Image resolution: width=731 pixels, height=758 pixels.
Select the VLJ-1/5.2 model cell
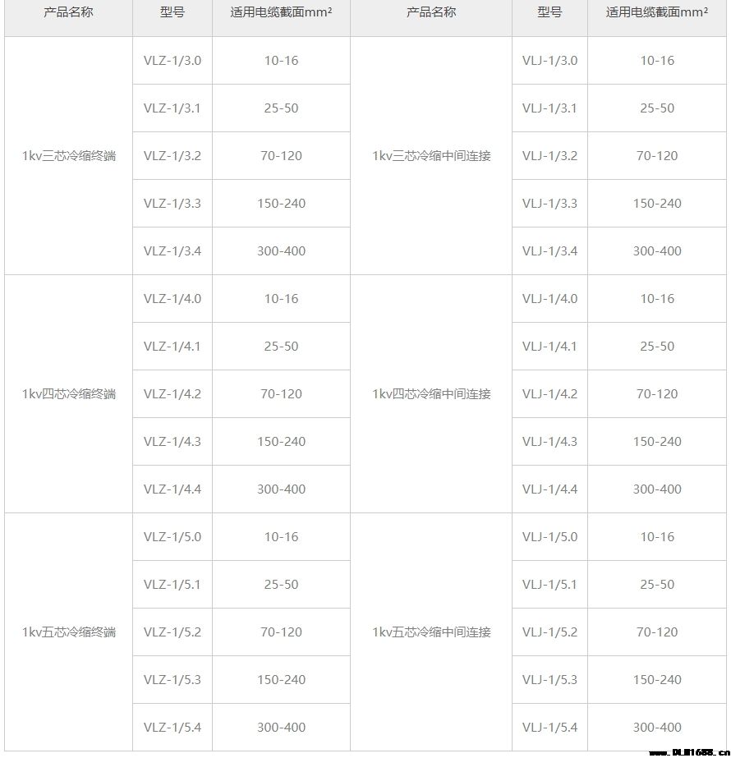click(x=549, y=632)
